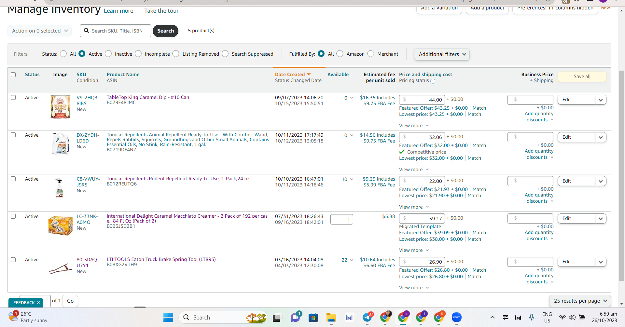This screenshot has height=327, width=625.
Task: Expand View more for LTI TOOLS Brake Spring Tool
Action: tap(414, 288)
